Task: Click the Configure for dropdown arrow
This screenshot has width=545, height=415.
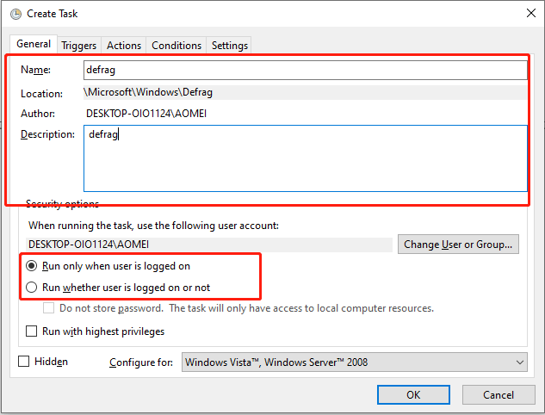Action: pos(518,362)
